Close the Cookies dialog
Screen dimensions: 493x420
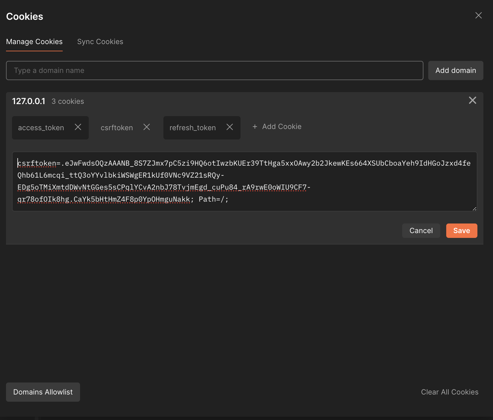coord(478,16)
